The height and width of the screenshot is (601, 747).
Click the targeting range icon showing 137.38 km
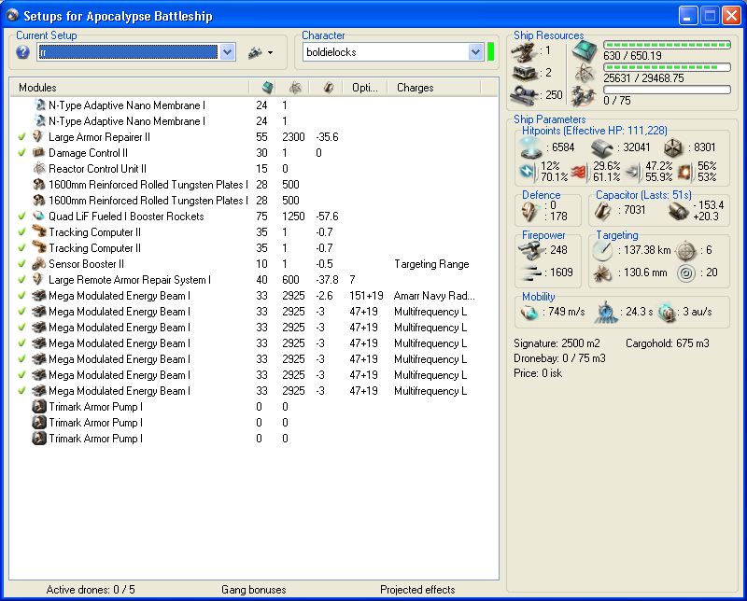(x=602, y=250)
